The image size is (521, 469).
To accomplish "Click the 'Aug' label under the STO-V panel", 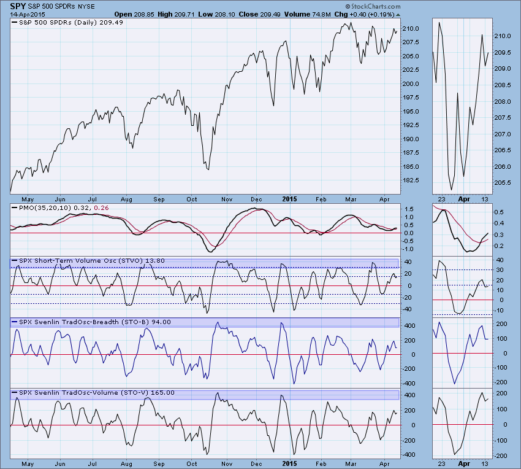I will point(126,463).
